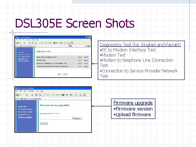Click Quick Start link in Firmware upgrade sidebar
196x147 pixels.
coord(23,107)
